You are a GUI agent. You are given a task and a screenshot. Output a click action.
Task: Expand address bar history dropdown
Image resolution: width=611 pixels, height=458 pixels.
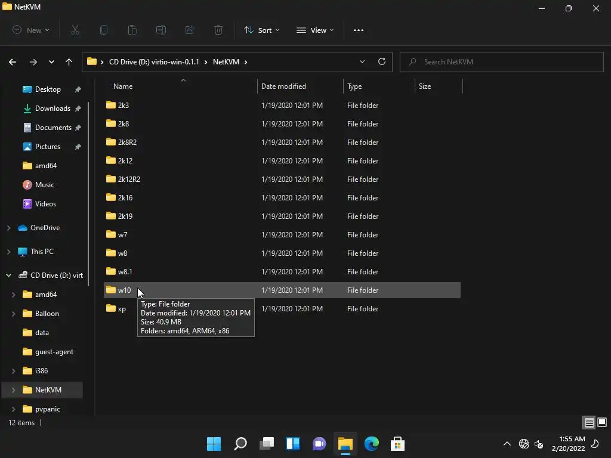(x=362, y=61)
